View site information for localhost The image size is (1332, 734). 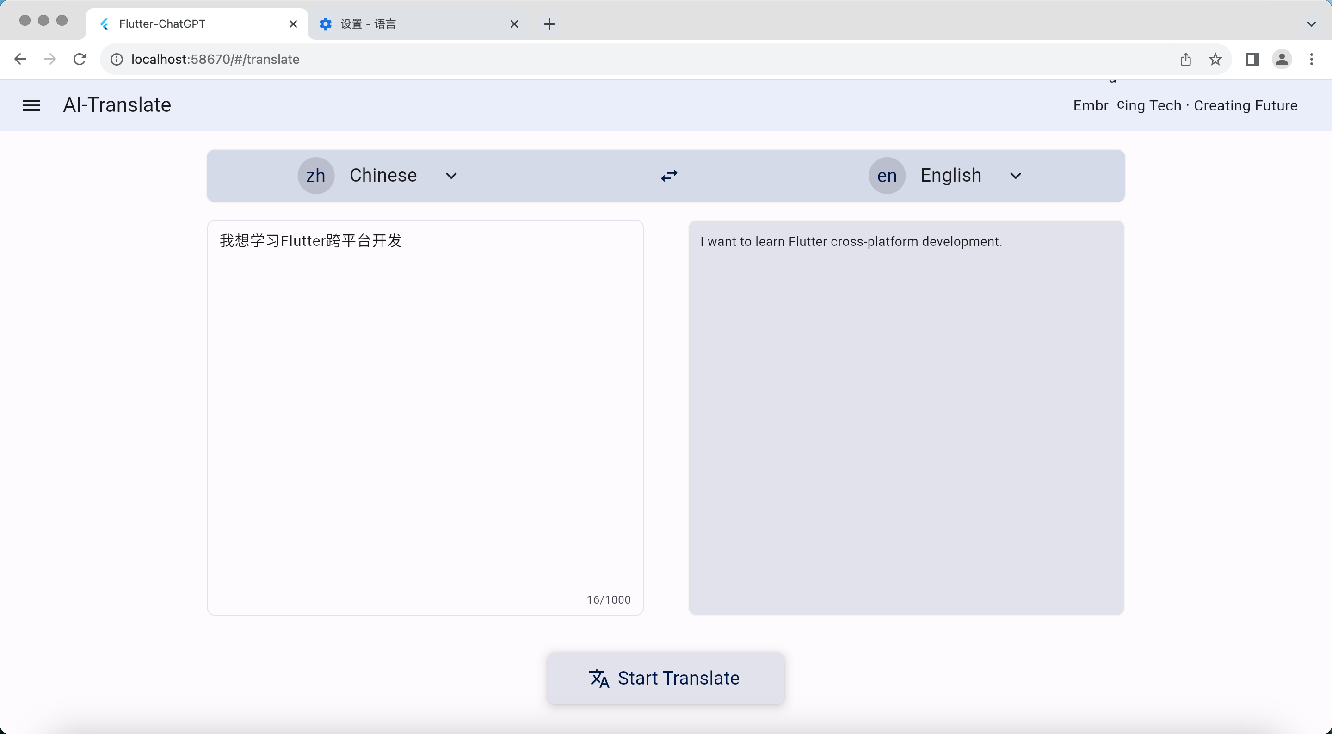[117, 60]
